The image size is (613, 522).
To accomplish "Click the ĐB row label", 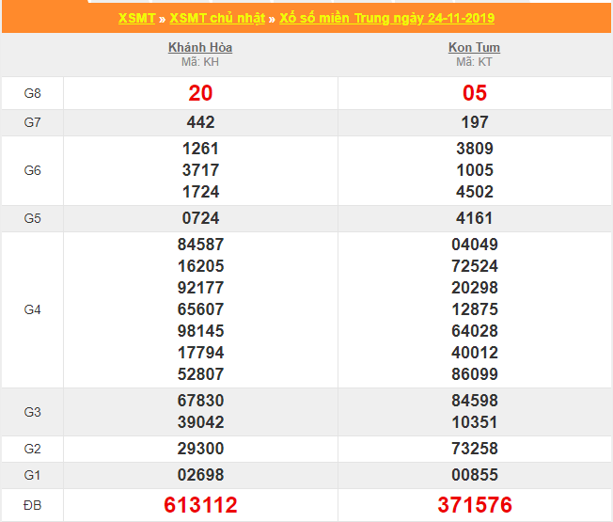I will pos(32,505).
